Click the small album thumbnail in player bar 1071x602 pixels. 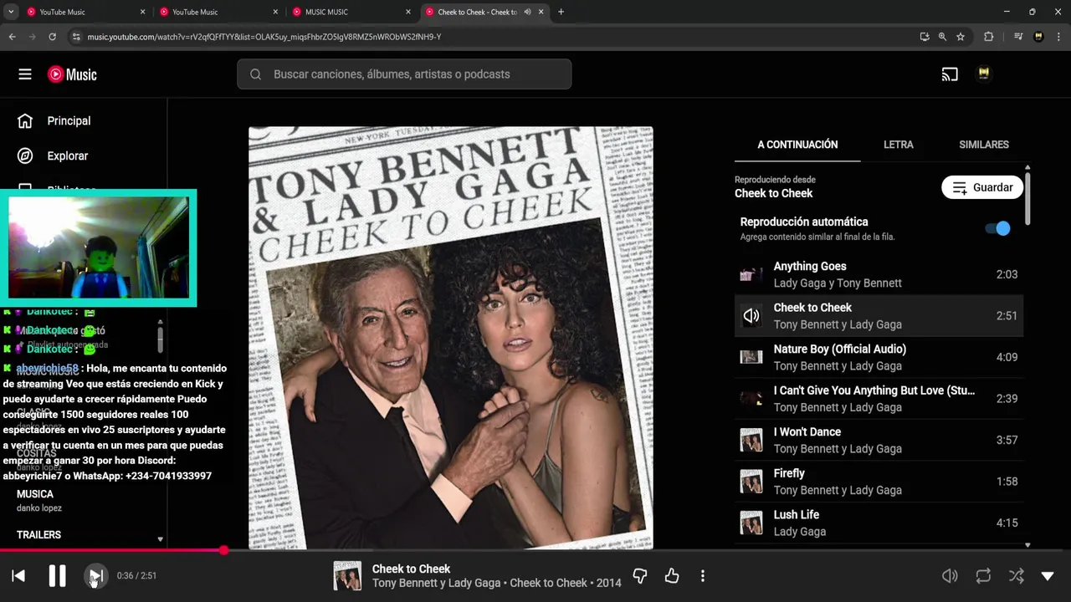[x=347, y=575]
